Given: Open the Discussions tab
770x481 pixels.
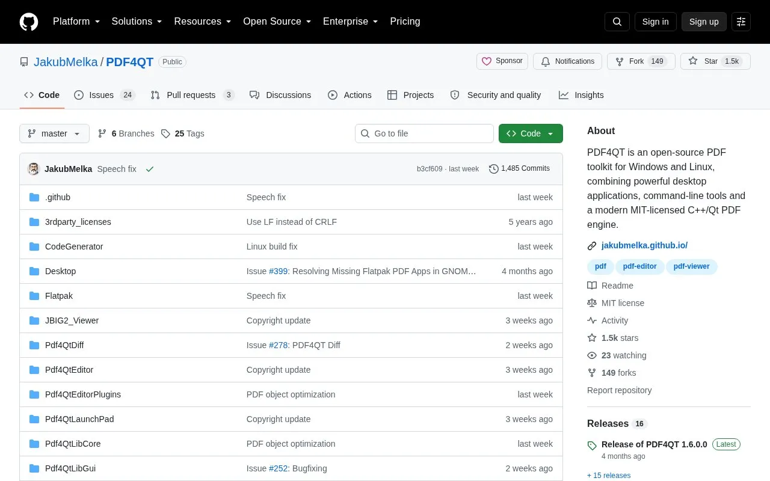Looking at the screenshot, I should click(x=280, y=95).
